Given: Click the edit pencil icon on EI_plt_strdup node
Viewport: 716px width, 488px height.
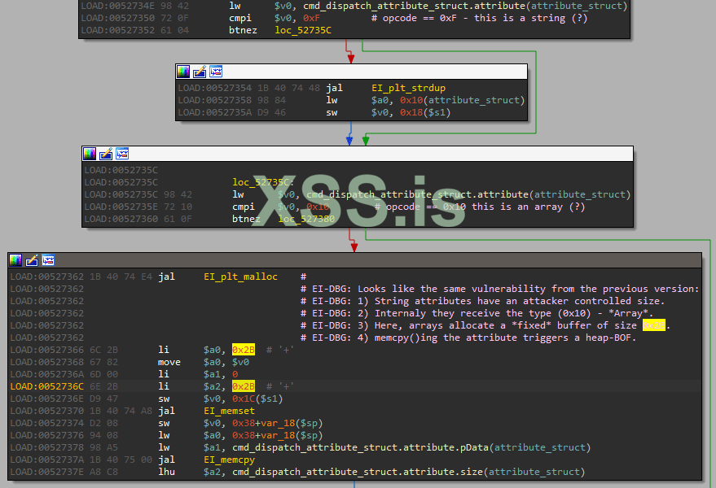Looking at the screenshot, I should coord(200,72).
